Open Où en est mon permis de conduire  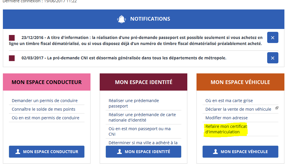[45, 118]
